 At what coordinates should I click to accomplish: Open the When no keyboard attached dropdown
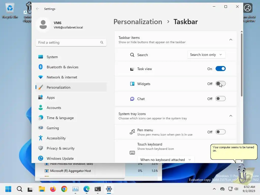point(166,159)
